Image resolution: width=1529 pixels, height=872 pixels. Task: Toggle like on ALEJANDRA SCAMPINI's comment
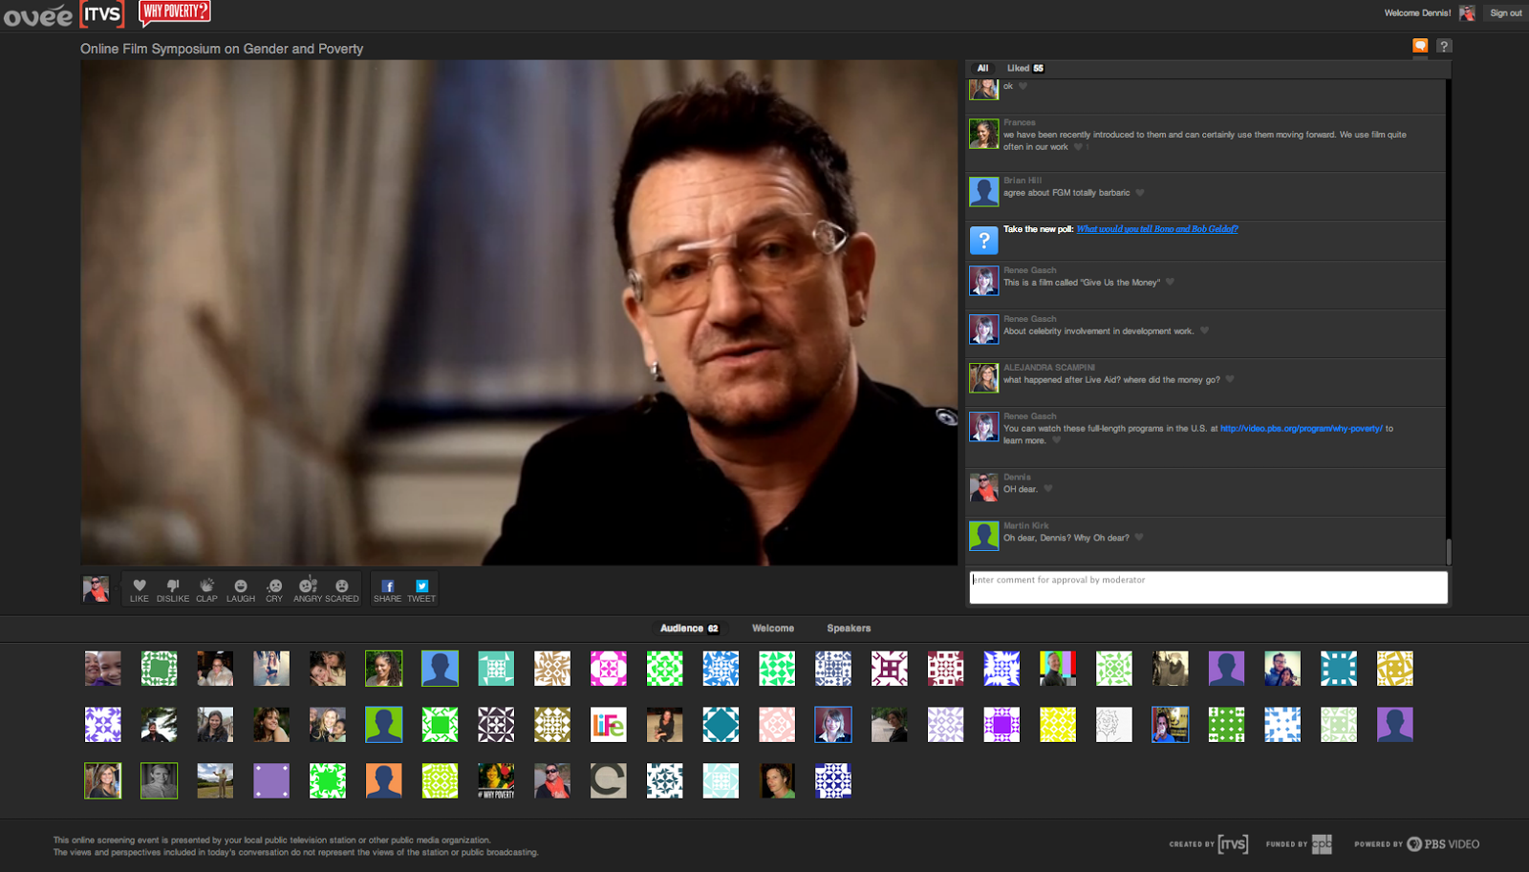[x=1230, y=379]
